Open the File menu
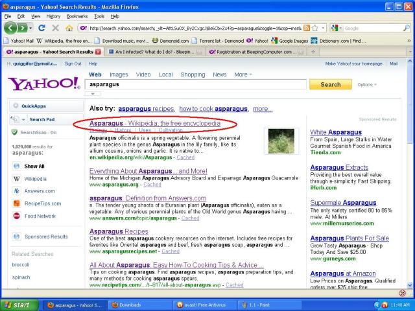The image size is (415, 311). (x=8, y=16)
